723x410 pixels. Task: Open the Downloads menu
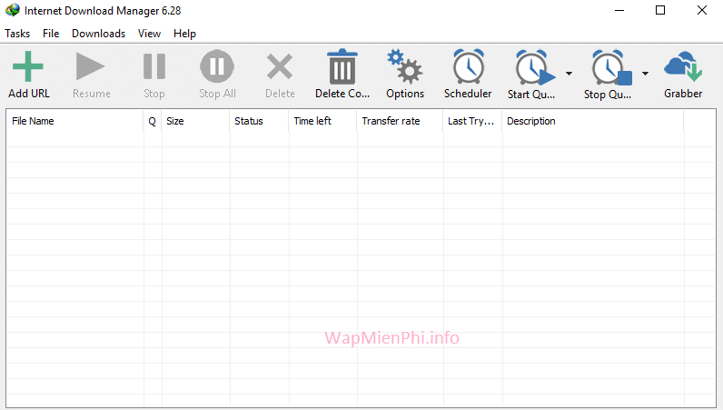[98, 34]
